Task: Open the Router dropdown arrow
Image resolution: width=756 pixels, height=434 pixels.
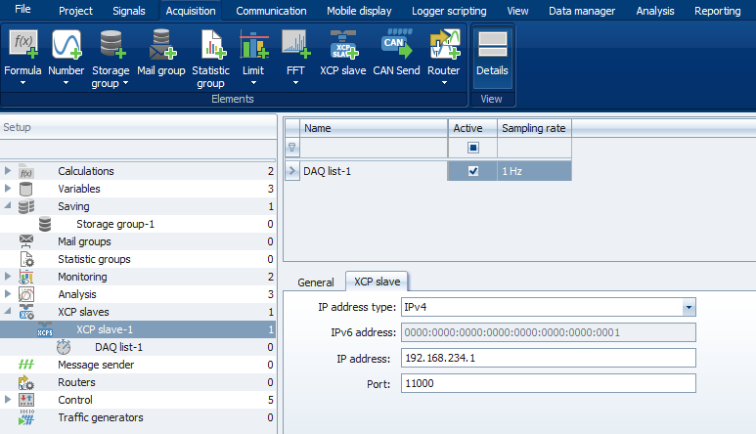Action: (x=443, y=83)
